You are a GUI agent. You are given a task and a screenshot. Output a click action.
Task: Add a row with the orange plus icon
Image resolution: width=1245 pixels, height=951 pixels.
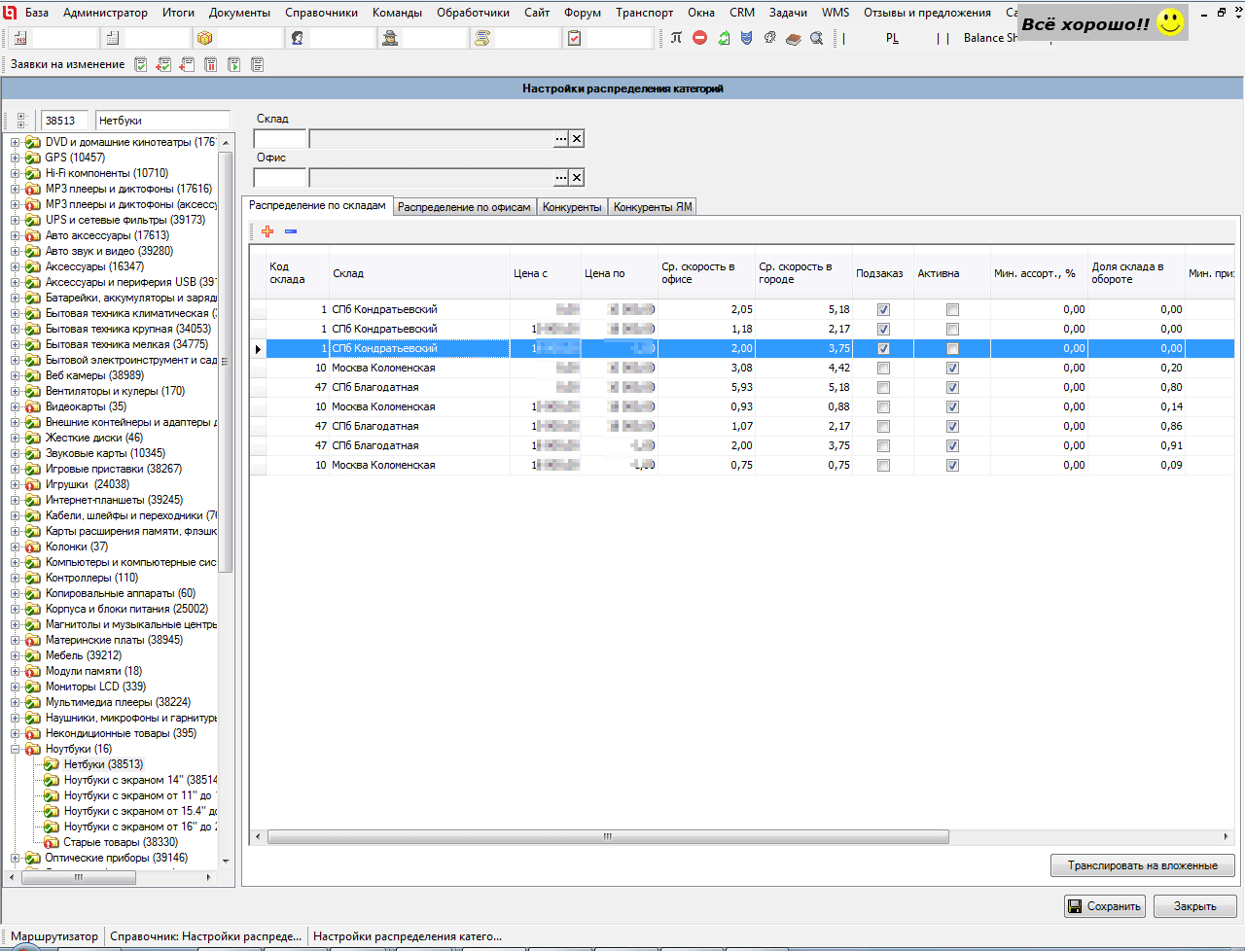coord(267,231)
